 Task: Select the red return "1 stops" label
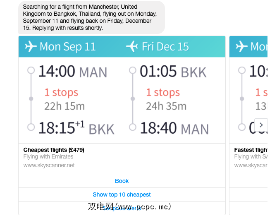[x=163, y=92]
